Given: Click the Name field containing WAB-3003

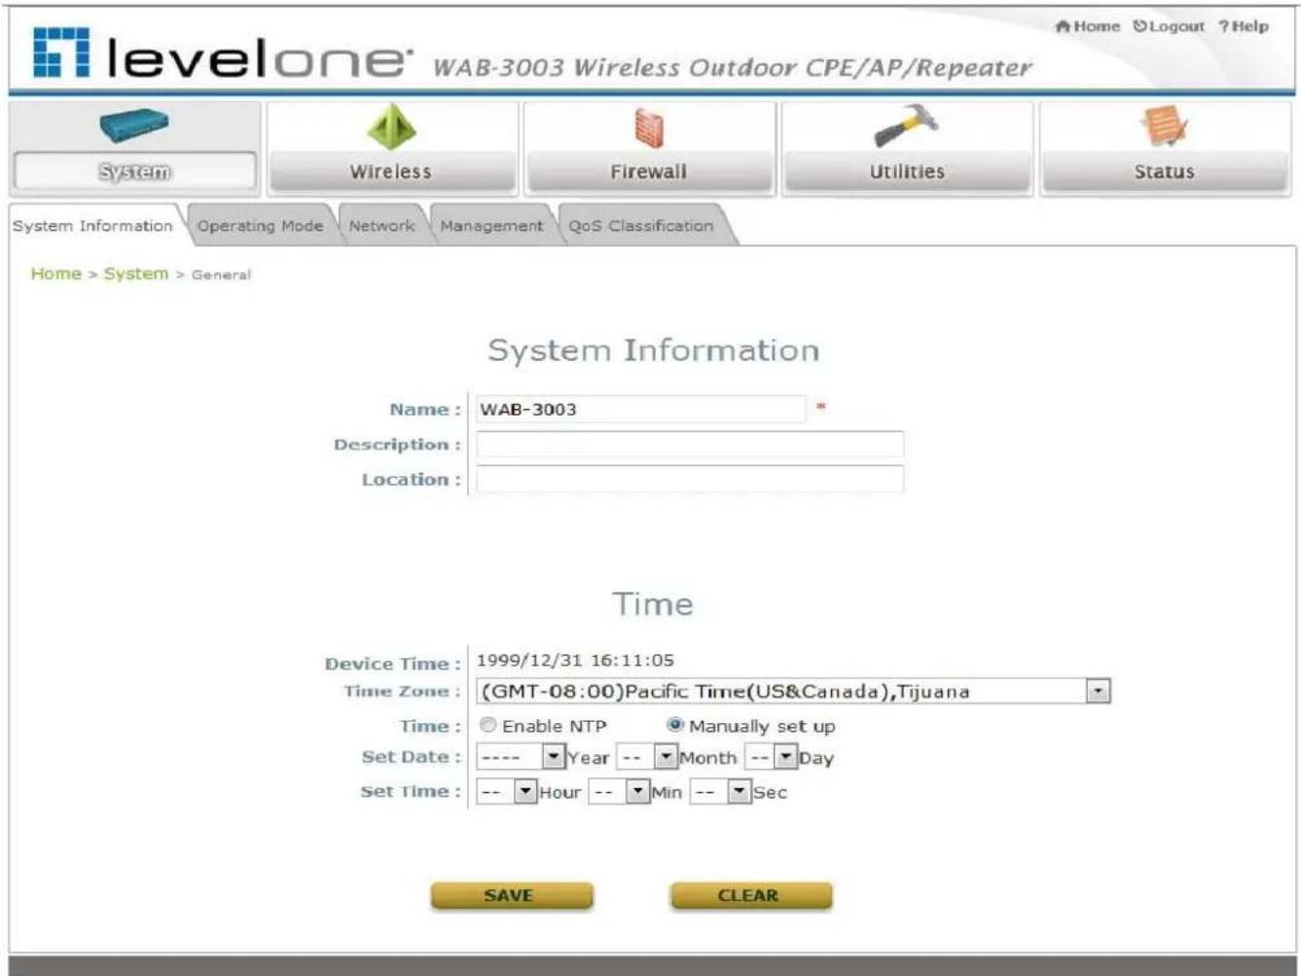Looking at the screenshot, I should coord(640,409).
